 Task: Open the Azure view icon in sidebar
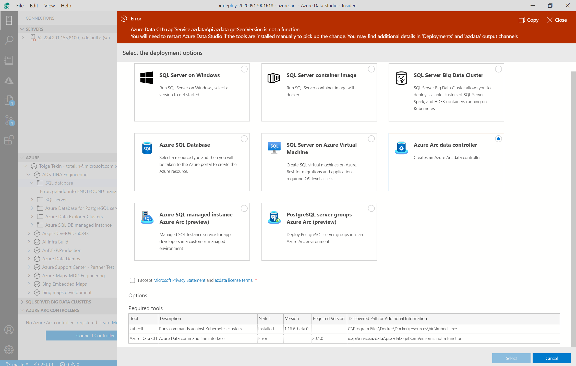click(x=9, y=80)
